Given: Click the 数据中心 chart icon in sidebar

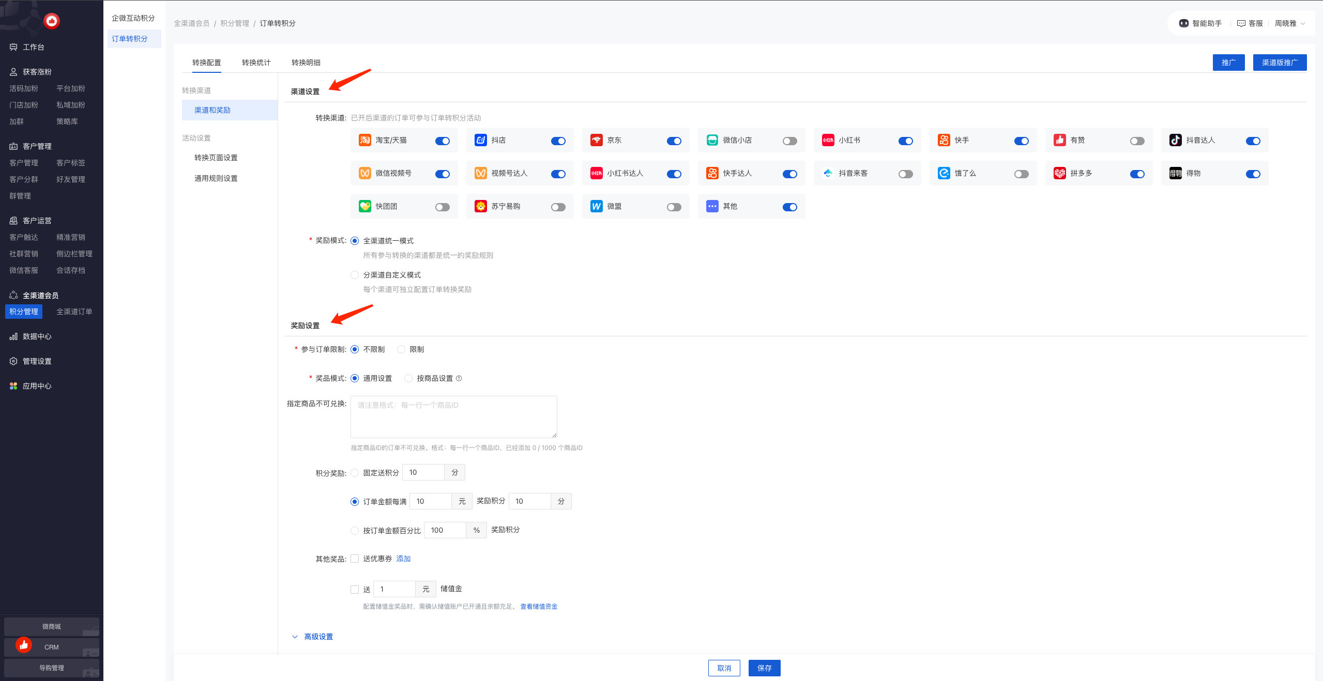Looking at the screenshot, I should [x=13, y=336].
